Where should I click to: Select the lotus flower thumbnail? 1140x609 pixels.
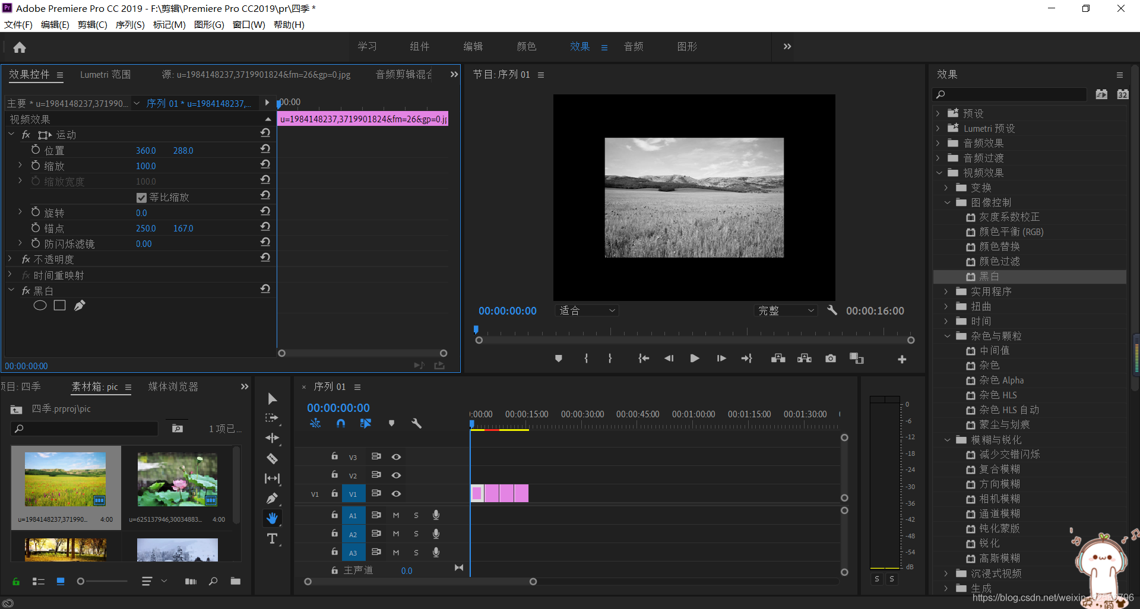coord(178,479)
